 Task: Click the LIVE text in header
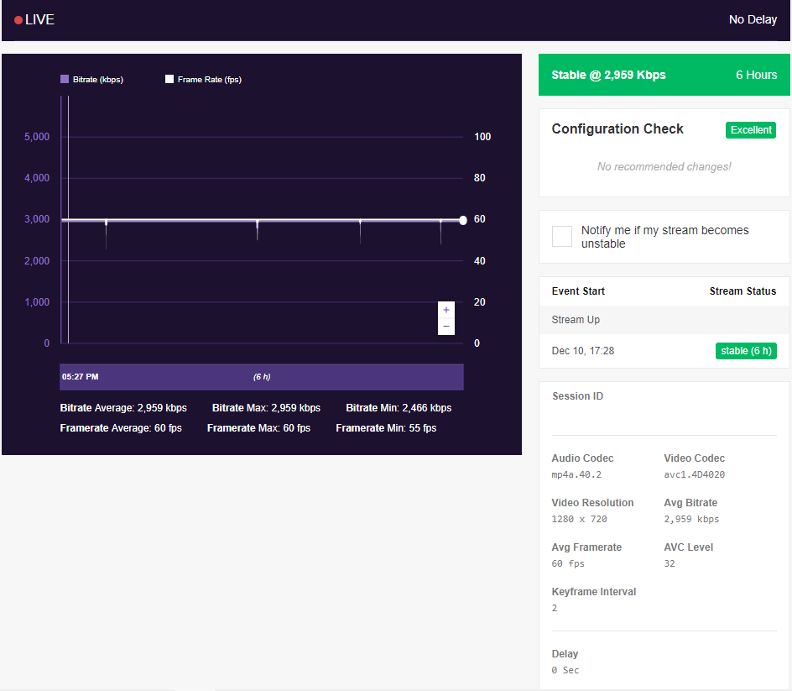click(x=39, y=19)
